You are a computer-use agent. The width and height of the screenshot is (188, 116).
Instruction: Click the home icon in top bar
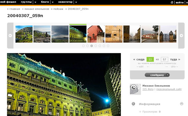point(172,2)
